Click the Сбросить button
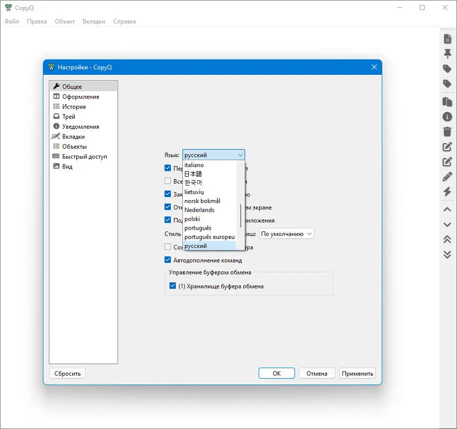This screenshot has width=457, height=429. (x=67, y=373)
